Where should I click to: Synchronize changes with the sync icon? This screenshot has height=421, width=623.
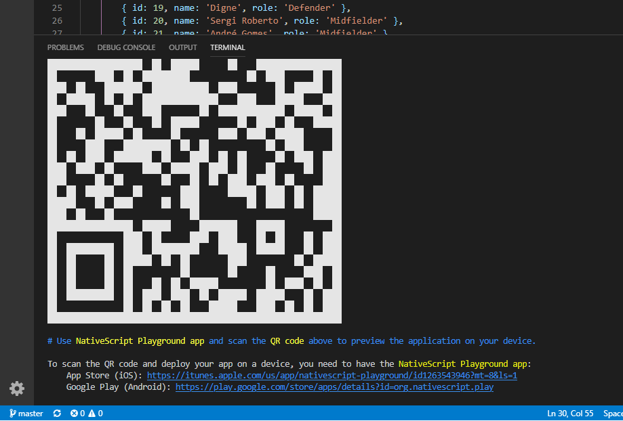coord(57,414)
